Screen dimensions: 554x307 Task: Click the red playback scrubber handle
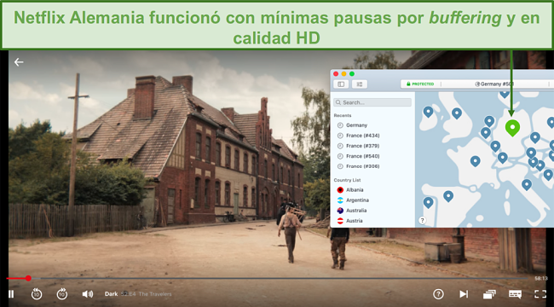tap(28, 278)
